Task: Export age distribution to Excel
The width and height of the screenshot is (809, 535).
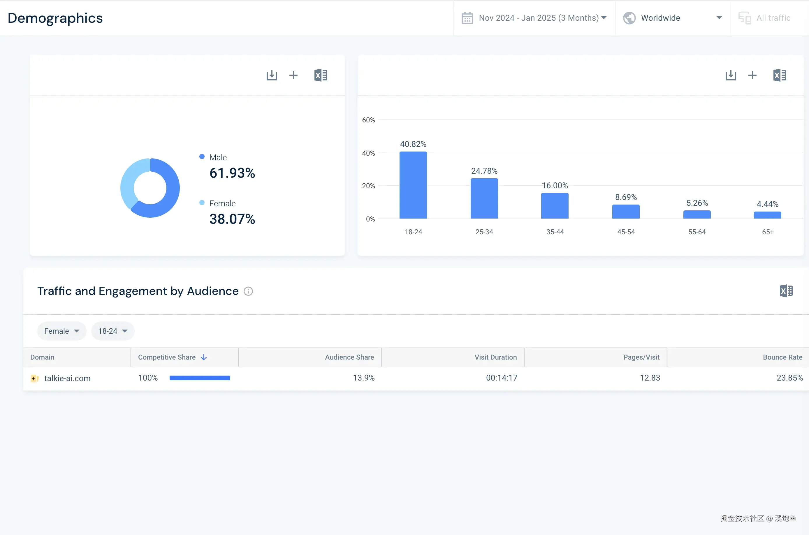Action: (780, 75)
